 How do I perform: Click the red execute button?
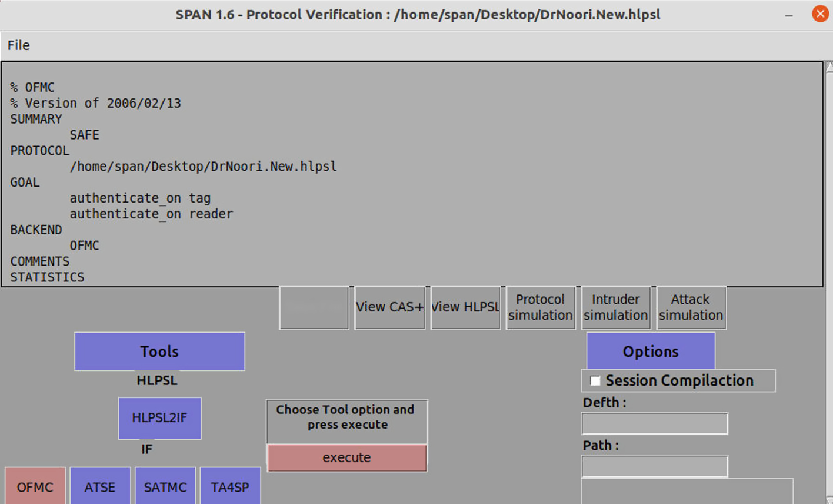coord(347,458)
